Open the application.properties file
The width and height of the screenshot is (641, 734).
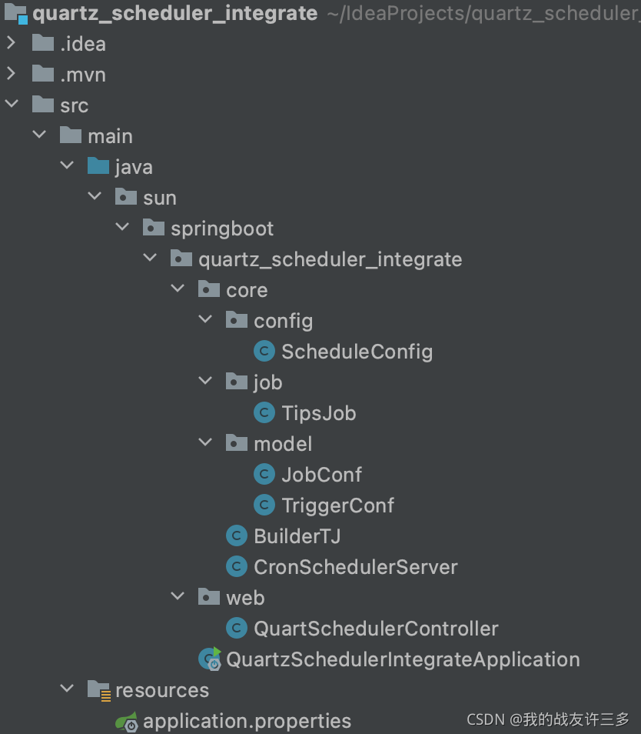(x=247, y=722)
